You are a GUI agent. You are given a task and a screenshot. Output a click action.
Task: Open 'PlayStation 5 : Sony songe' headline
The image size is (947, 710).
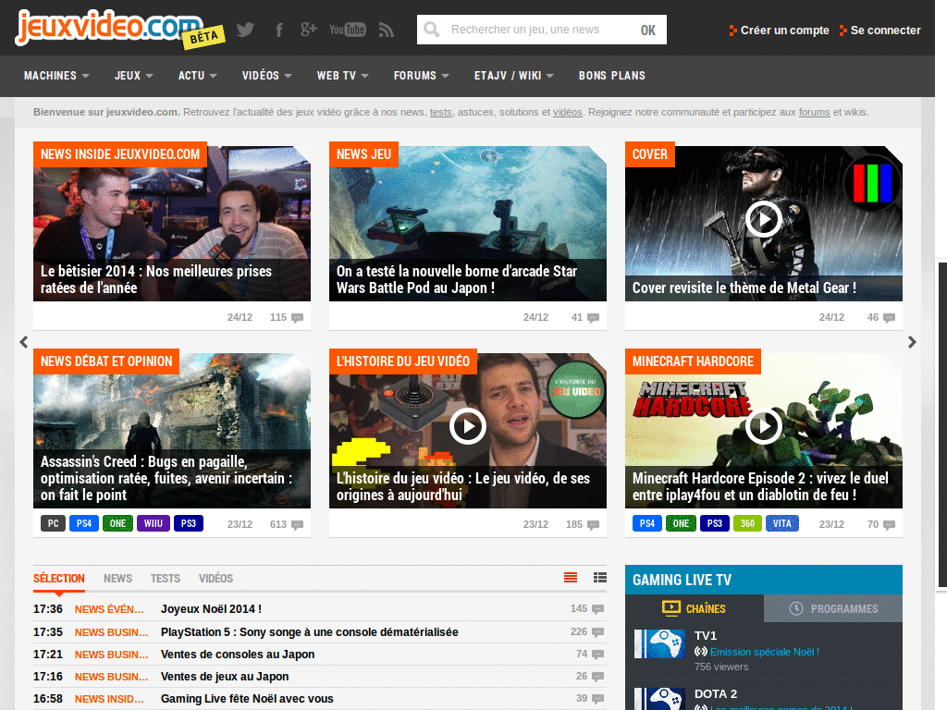point(309,632)
